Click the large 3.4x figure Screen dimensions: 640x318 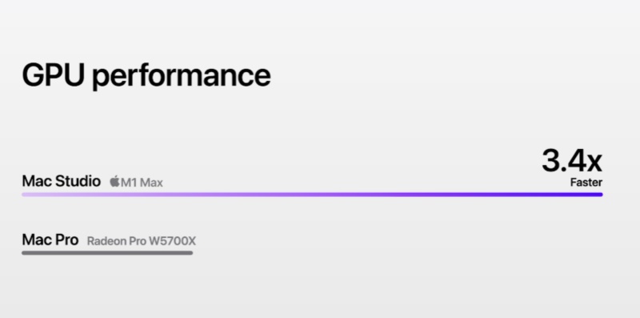[x=572, y=161]
